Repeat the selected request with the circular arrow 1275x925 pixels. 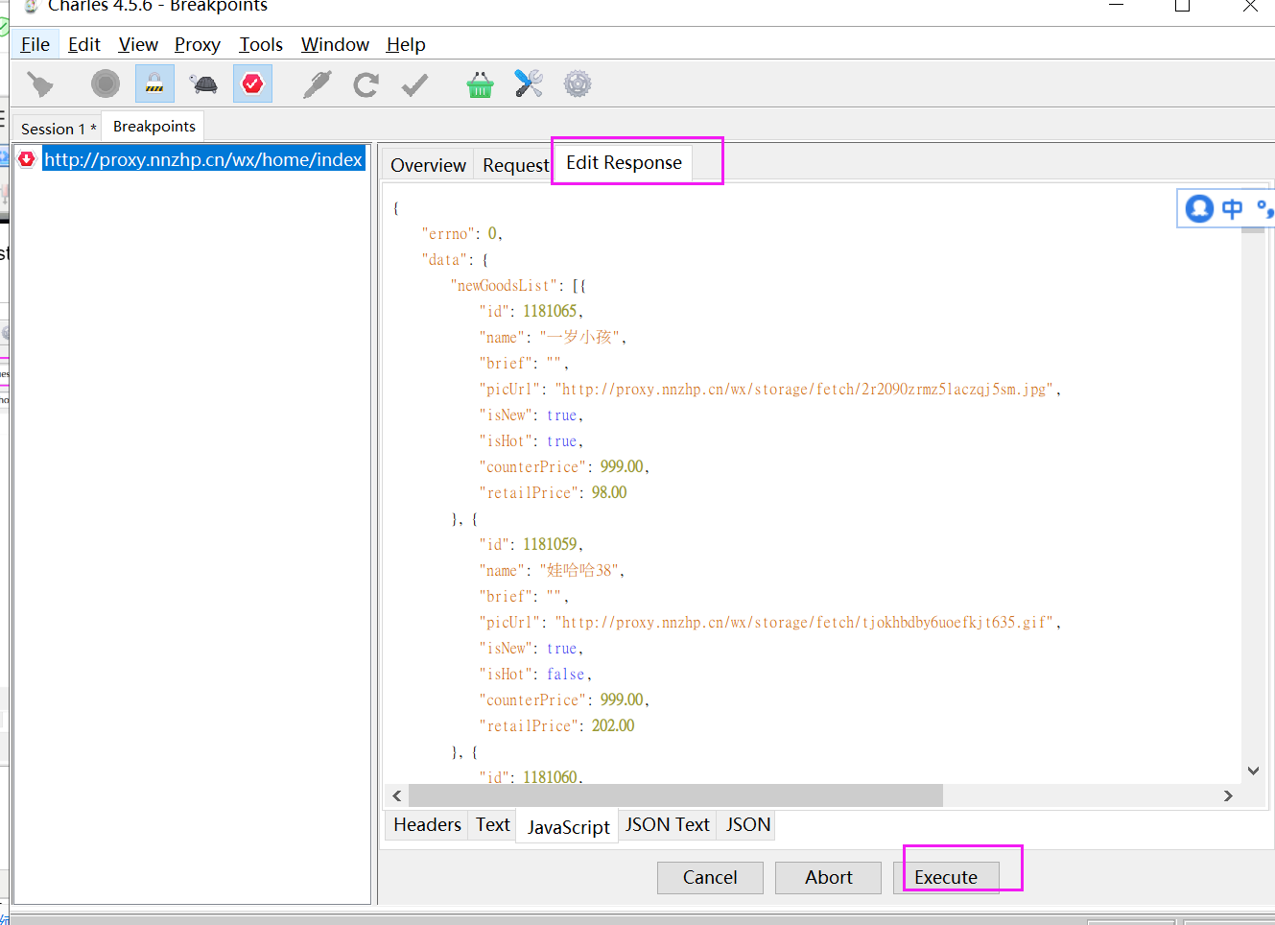coord(366,84)
